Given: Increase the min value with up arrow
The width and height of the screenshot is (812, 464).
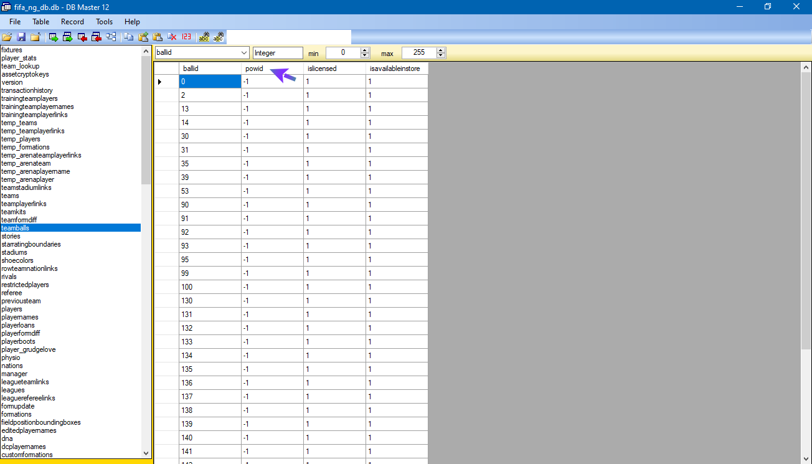Looking at the screenshot, I should coord(365,50).
